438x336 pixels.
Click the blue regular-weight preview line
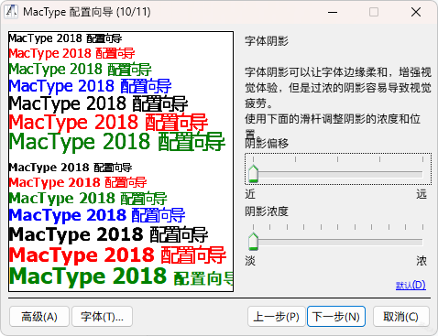point(90,86)
